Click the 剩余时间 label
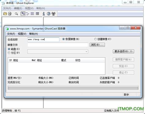 point(74,82)
